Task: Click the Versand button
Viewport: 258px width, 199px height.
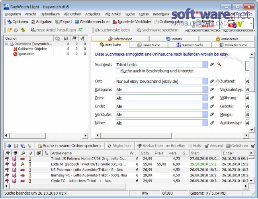Action: coord(214,146)
